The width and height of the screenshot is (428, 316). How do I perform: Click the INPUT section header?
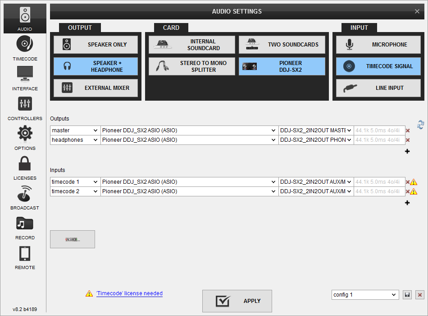[359, 28]
